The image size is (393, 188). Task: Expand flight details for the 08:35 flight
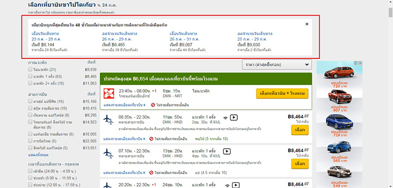coord(124,139)
